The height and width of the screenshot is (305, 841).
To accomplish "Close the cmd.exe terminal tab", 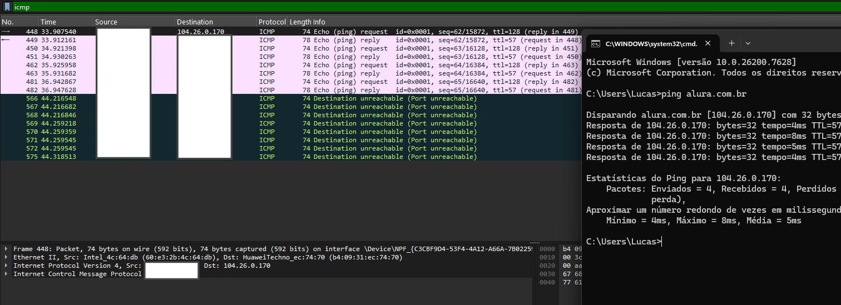I will pos(708,43).
